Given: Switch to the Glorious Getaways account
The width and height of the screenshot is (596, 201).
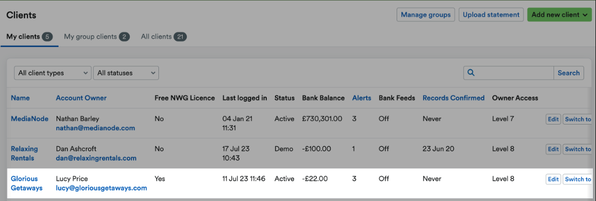Looking at the screenshot, I should point(577,179).
